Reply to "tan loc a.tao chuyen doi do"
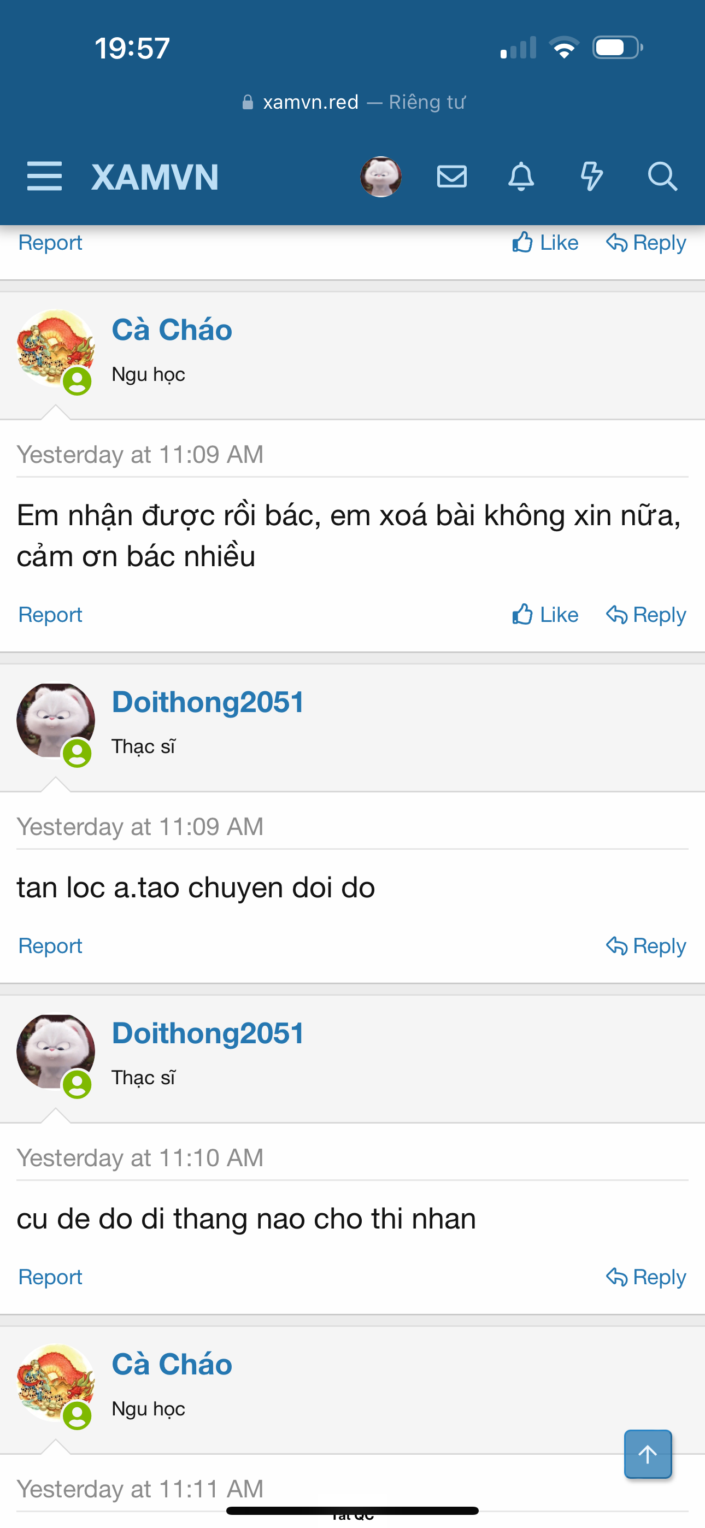Screen dimensions: 705x1528 [645, 945]
